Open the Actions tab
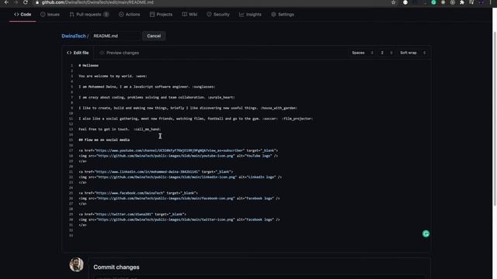497x279 pixels. click(x=129, y=14)
